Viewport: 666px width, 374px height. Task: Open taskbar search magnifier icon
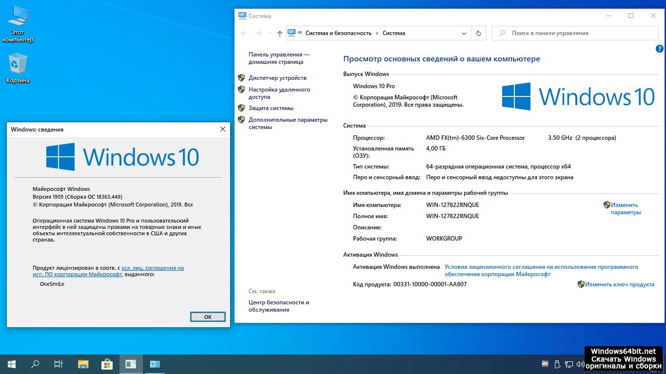point(35,364)
